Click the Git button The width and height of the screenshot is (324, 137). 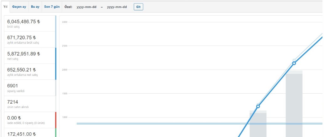(138, 7)
